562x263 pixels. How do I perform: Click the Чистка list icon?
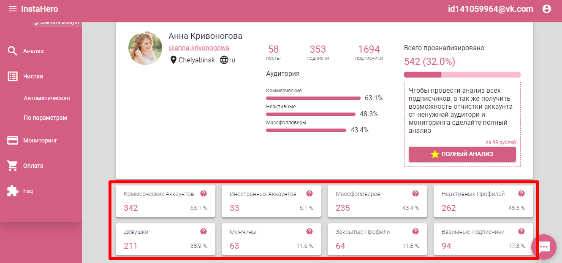click(13, 76)
